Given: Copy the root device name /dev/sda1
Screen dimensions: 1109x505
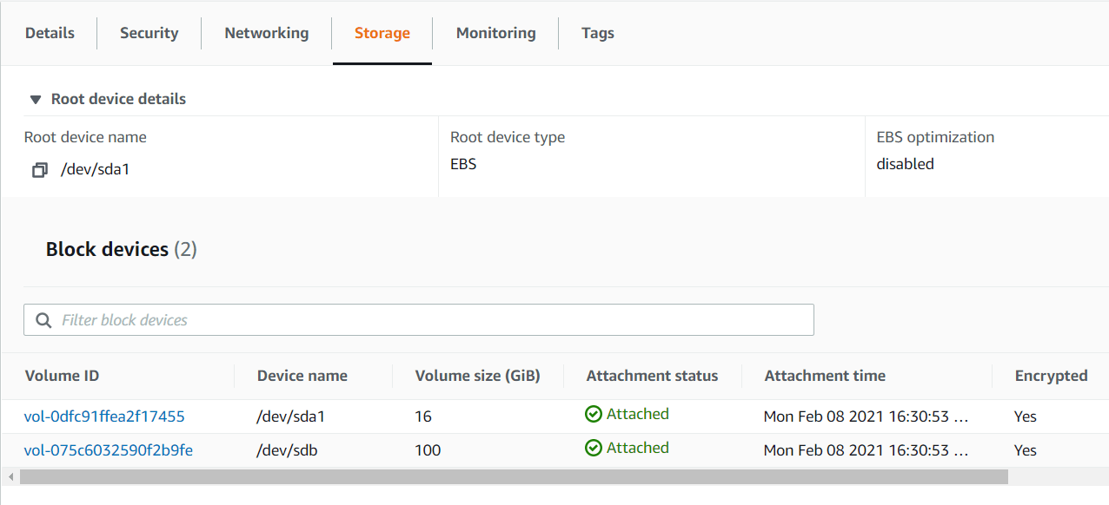Looking at the screenshot, I should 39,169.
